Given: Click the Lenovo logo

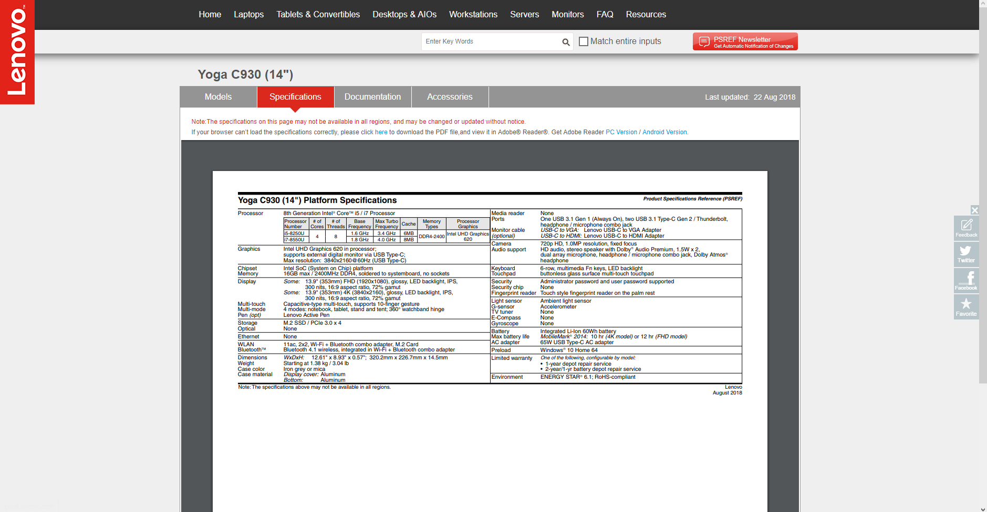Looking at the screenshot, I should click(x=17, y=52).
